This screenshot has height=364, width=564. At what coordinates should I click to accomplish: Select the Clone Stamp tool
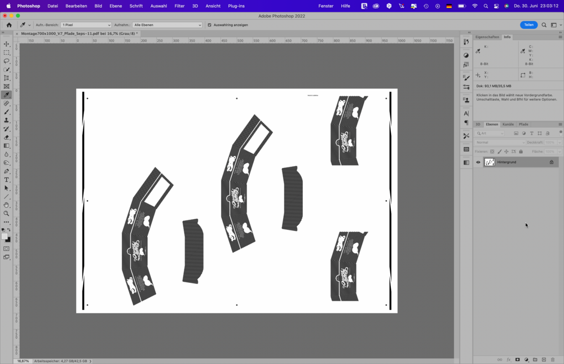click(x=6, y=121)
